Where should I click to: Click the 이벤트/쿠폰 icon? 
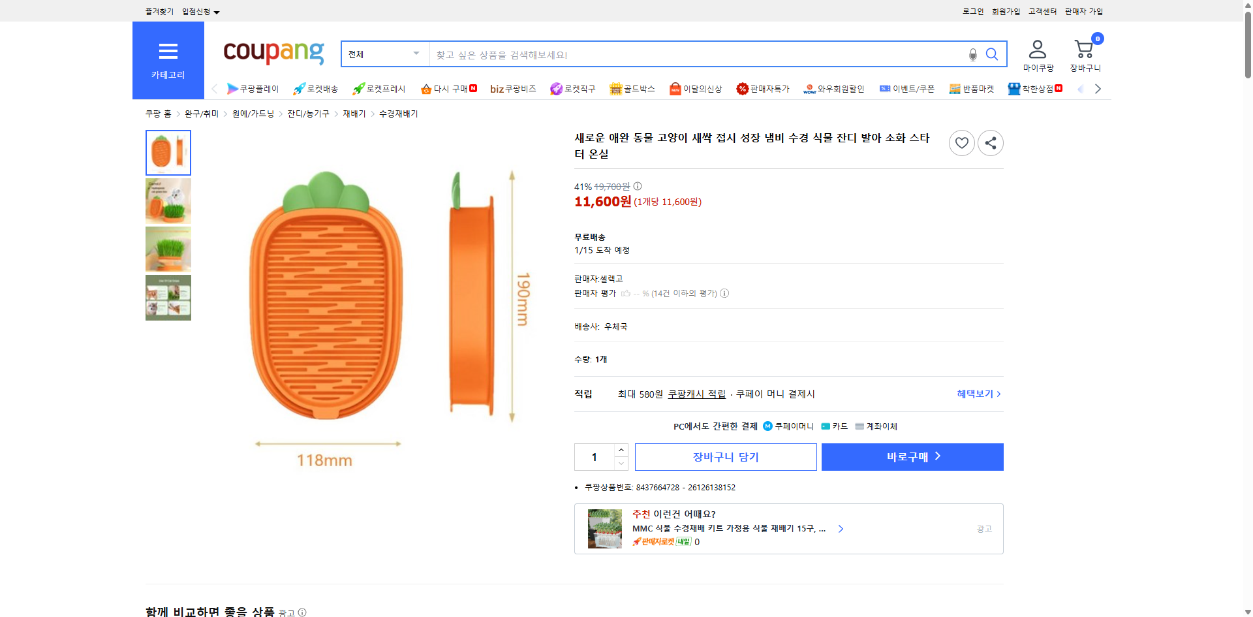tap(886, 89)
